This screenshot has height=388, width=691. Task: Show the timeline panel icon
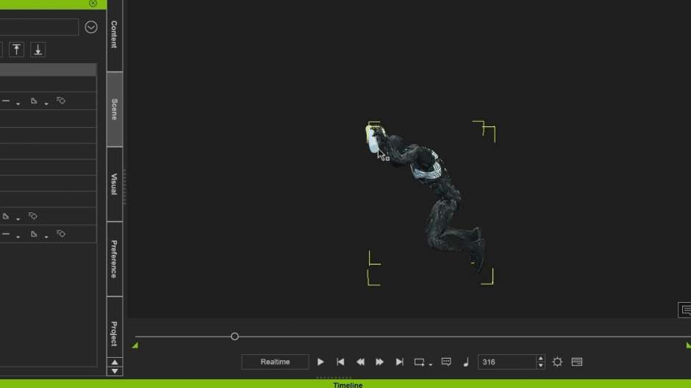pos(577,362)
